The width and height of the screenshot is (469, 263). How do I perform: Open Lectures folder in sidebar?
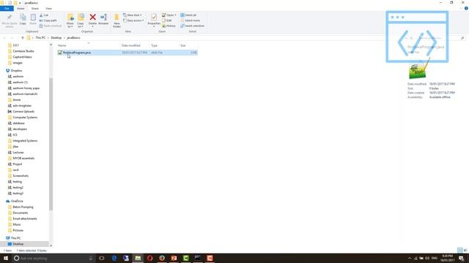[x=18, y=153]
